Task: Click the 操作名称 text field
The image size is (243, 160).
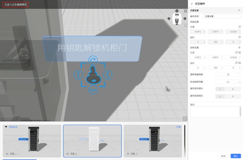Action: click(x=222, y=16)
